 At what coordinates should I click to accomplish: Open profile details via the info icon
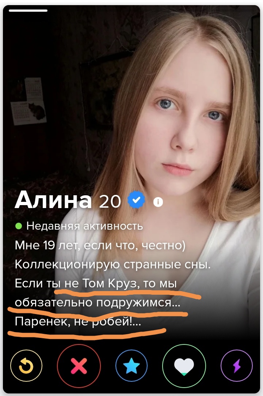[x=158, y=202]
